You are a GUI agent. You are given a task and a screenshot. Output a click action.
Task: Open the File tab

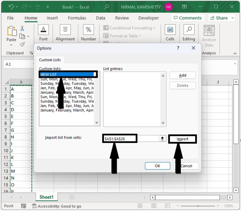10,18
